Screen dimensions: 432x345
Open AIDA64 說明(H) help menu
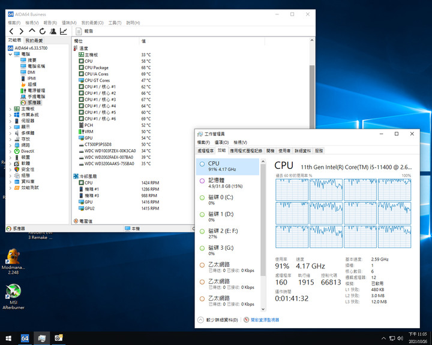[133, 23]
